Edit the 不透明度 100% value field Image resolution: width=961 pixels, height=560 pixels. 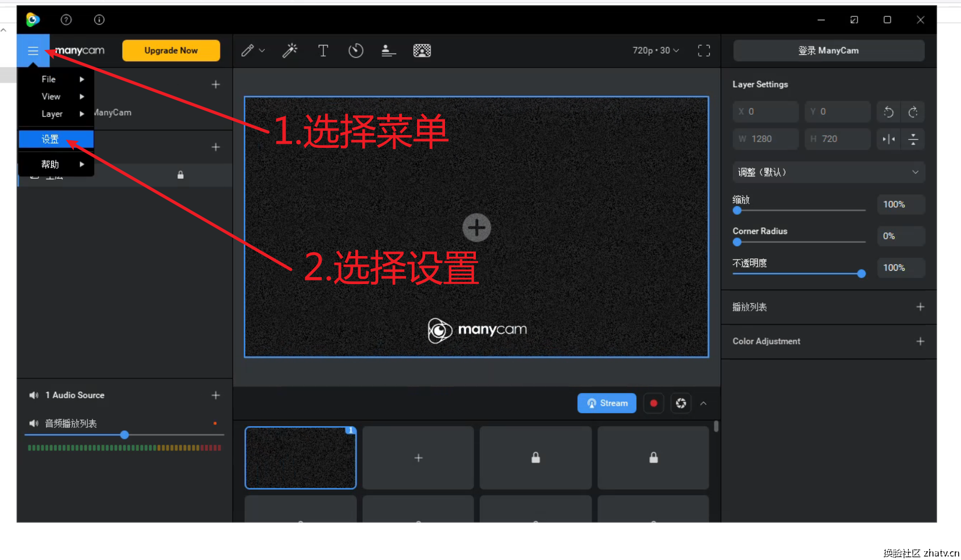click(901, 268)
